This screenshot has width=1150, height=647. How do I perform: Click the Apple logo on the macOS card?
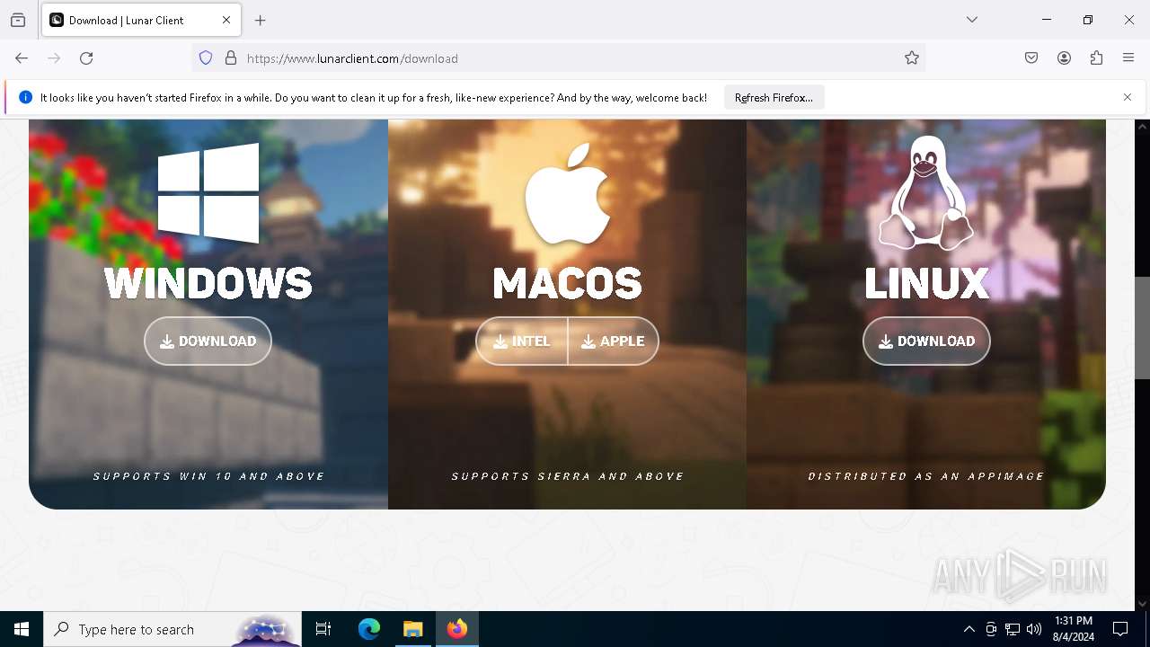pyautogui.click(x=567, y=192)
